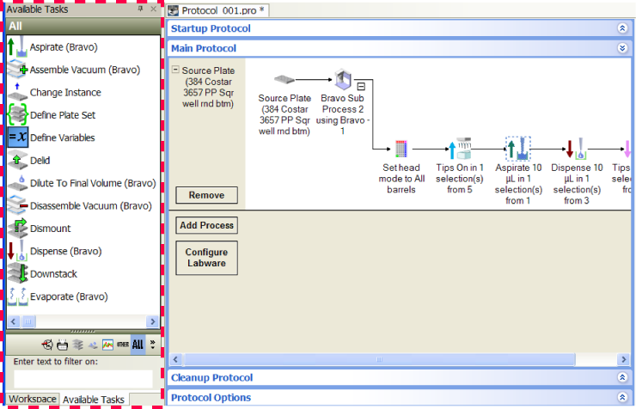
Task: Click the Set head mode step icon
Action: [x=401, y=149]
